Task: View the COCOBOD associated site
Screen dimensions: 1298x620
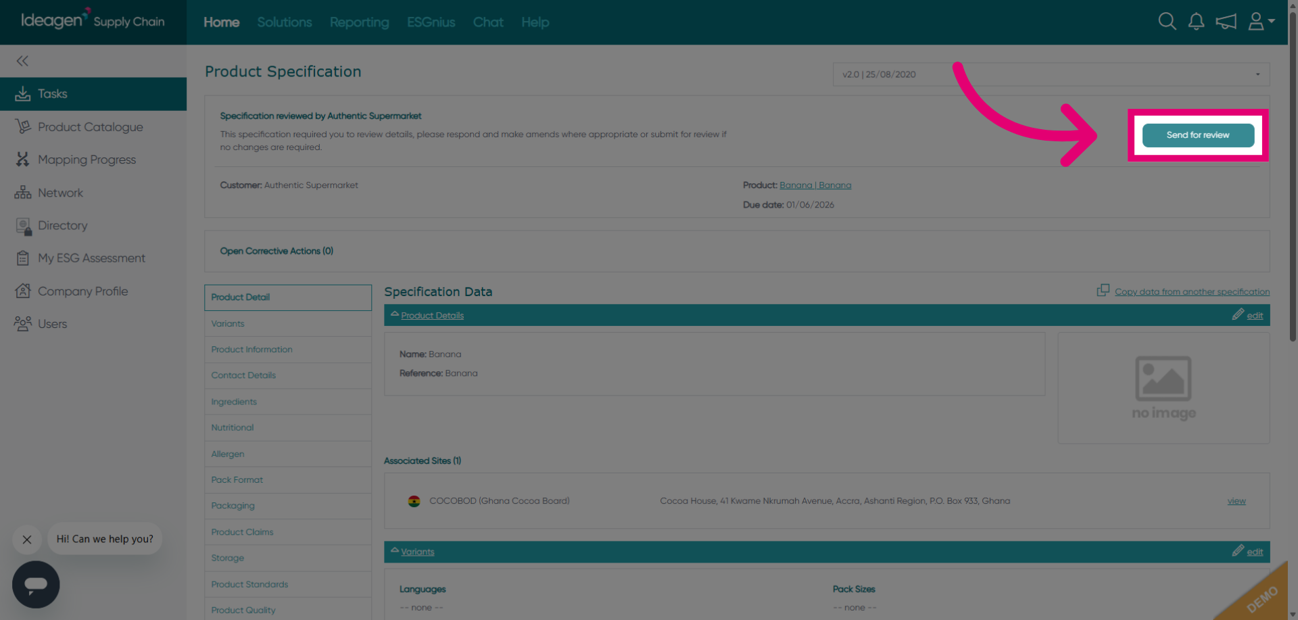Action: tap(1236, 501)
